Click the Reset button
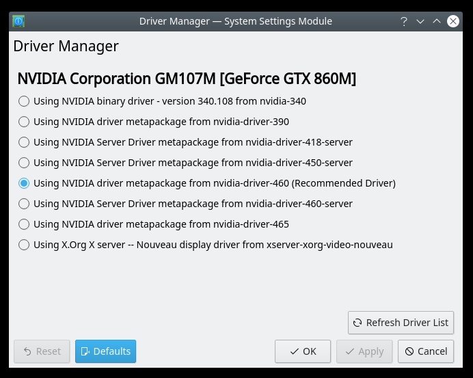This screenshot has width=473, height=378. click(42, 351)
